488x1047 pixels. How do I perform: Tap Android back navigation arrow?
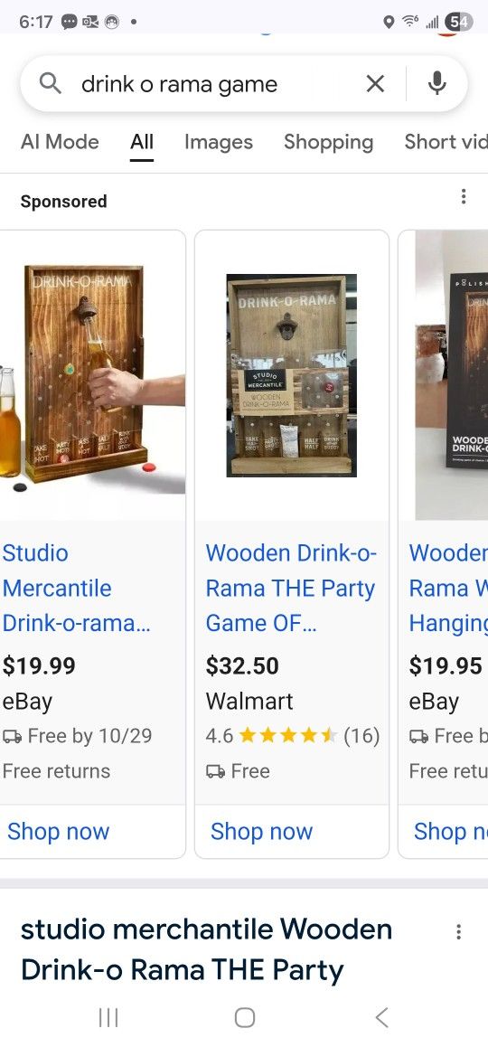coord(381,1018)
